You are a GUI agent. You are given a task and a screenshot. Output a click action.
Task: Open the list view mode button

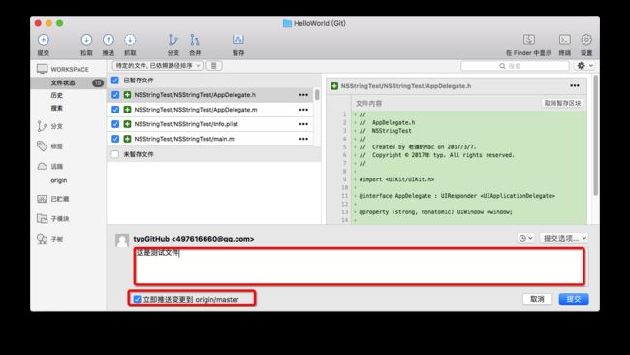(x=214, y=66)
